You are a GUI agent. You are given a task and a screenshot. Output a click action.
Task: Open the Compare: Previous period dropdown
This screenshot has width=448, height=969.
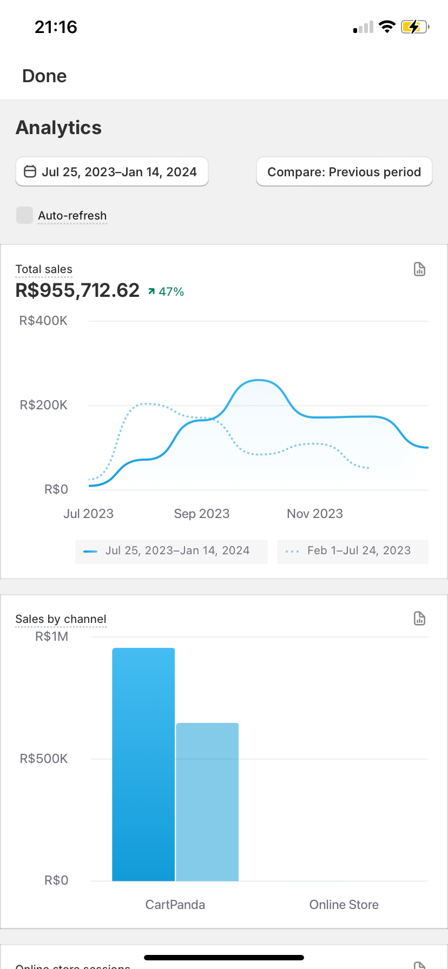click(x=344, y=172)
